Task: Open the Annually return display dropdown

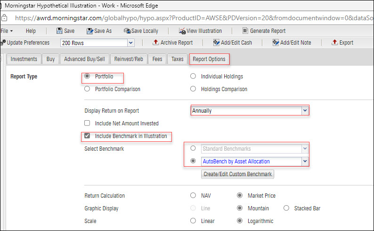Action: click(305, 110)
